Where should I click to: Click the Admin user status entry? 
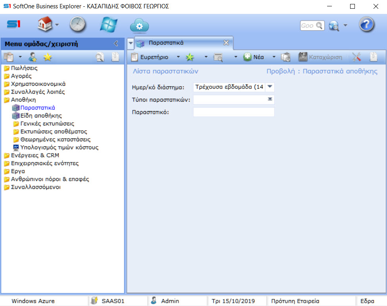click(165, 301)
